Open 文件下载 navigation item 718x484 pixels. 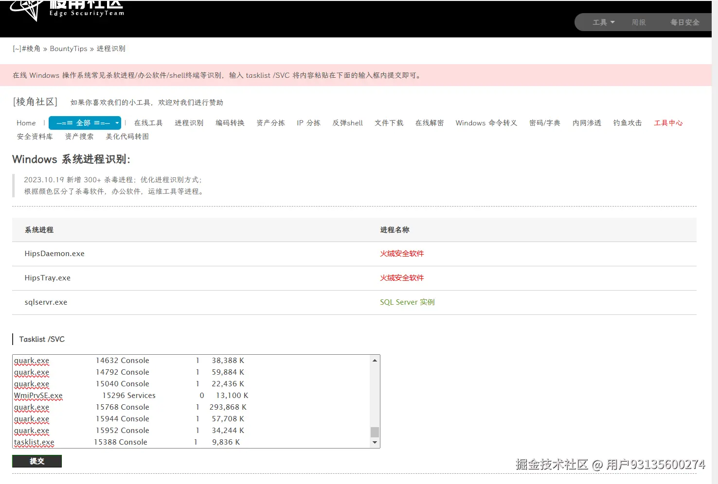pos(389,123)
